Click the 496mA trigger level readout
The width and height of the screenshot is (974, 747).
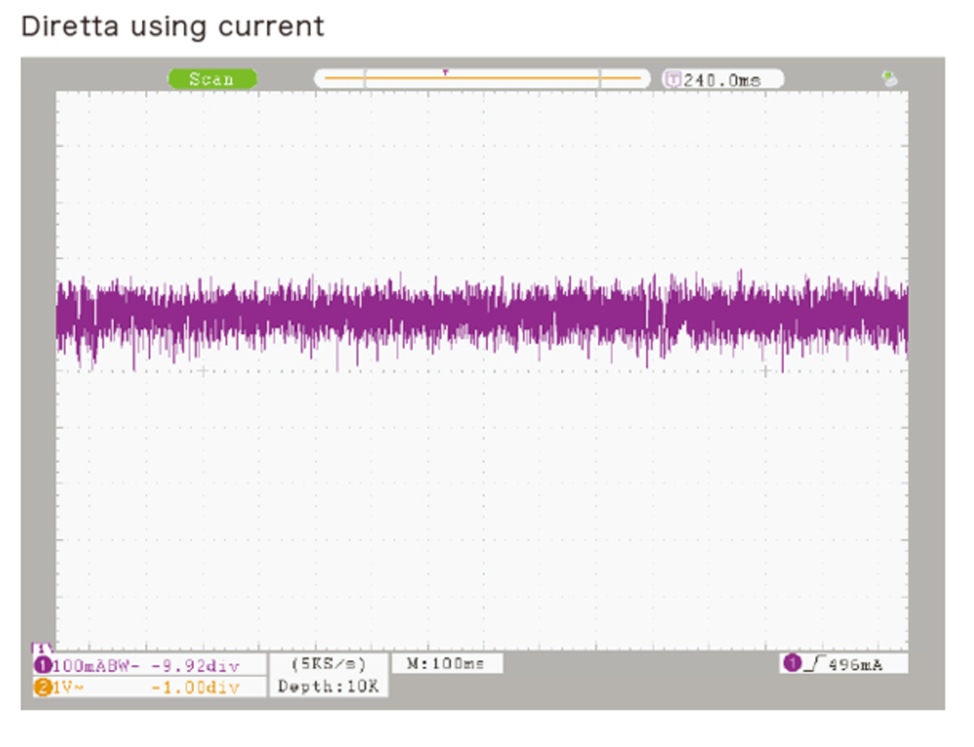pos(855,665)
